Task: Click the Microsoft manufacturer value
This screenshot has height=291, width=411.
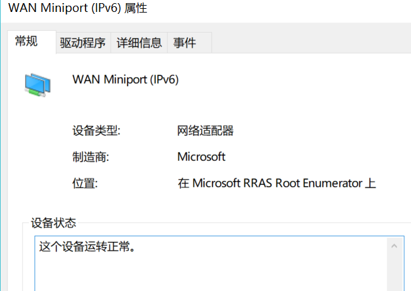Action: (201, 157)
